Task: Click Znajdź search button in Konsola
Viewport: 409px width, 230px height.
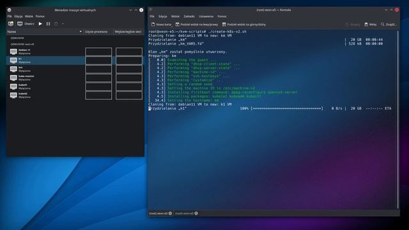Action: [389, 24]
